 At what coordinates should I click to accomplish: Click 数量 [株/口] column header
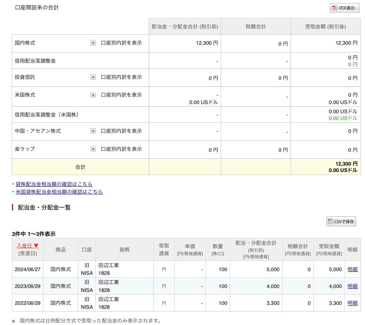click(x=218, y=250)
